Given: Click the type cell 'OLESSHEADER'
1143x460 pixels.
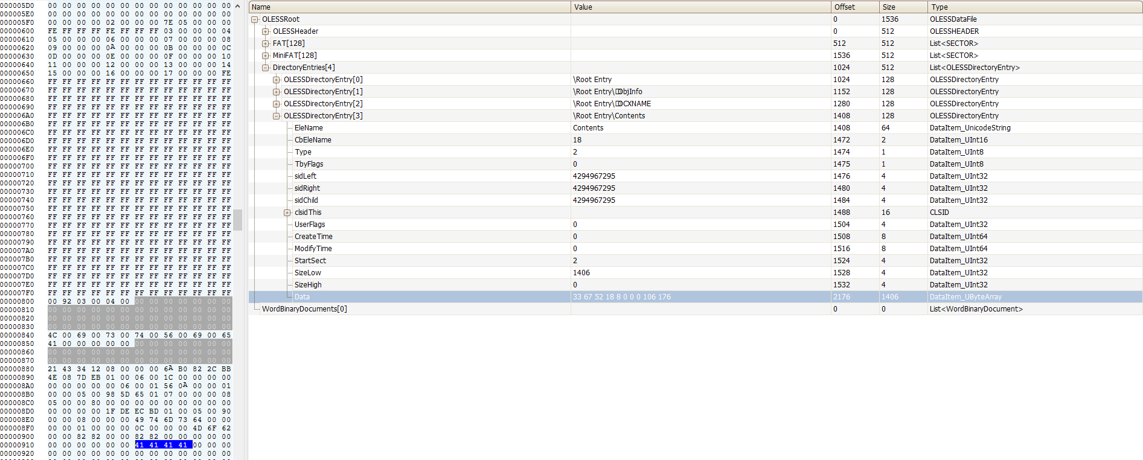Looking at the screenshot, I should coord(955,31).
